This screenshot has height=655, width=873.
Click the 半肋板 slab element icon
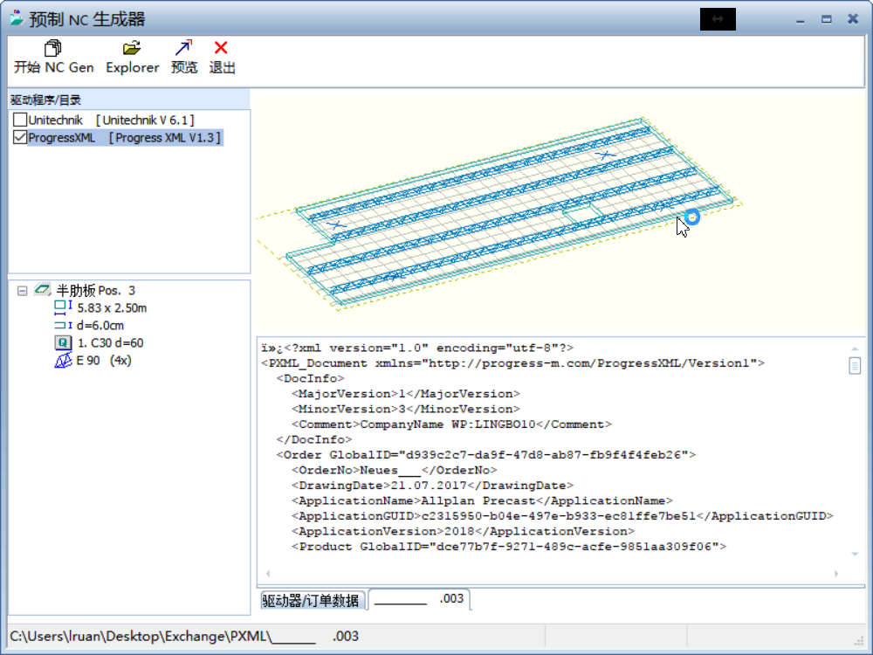pos(42,290)
